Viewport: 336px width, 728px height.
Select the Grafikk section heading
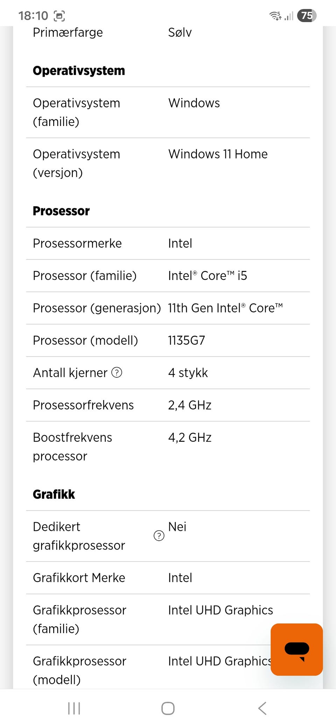(x=54, y=494)
